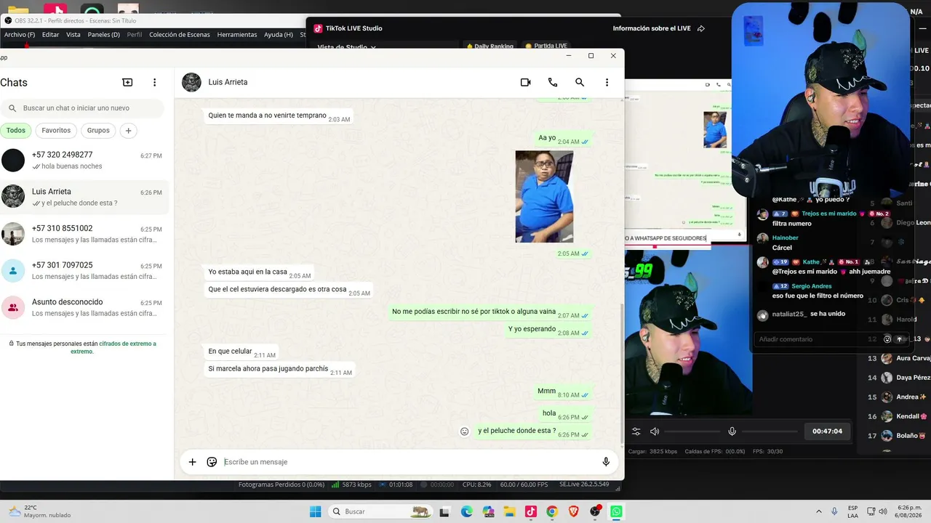Start a video call with Luis Arrieta
931x523 pixels.
pos(525,82)
